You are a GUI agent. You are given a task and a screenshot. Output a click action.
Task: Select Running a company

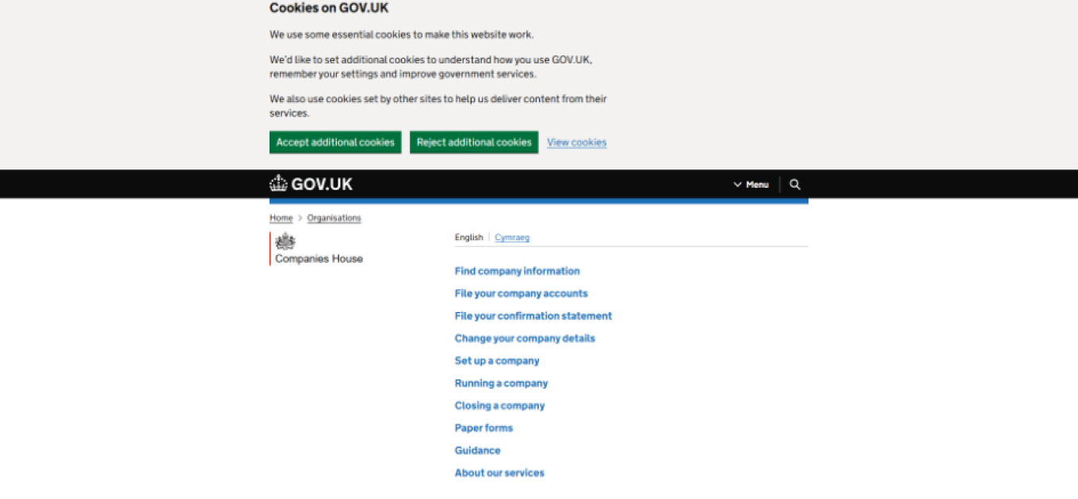(x=501, y=383)
